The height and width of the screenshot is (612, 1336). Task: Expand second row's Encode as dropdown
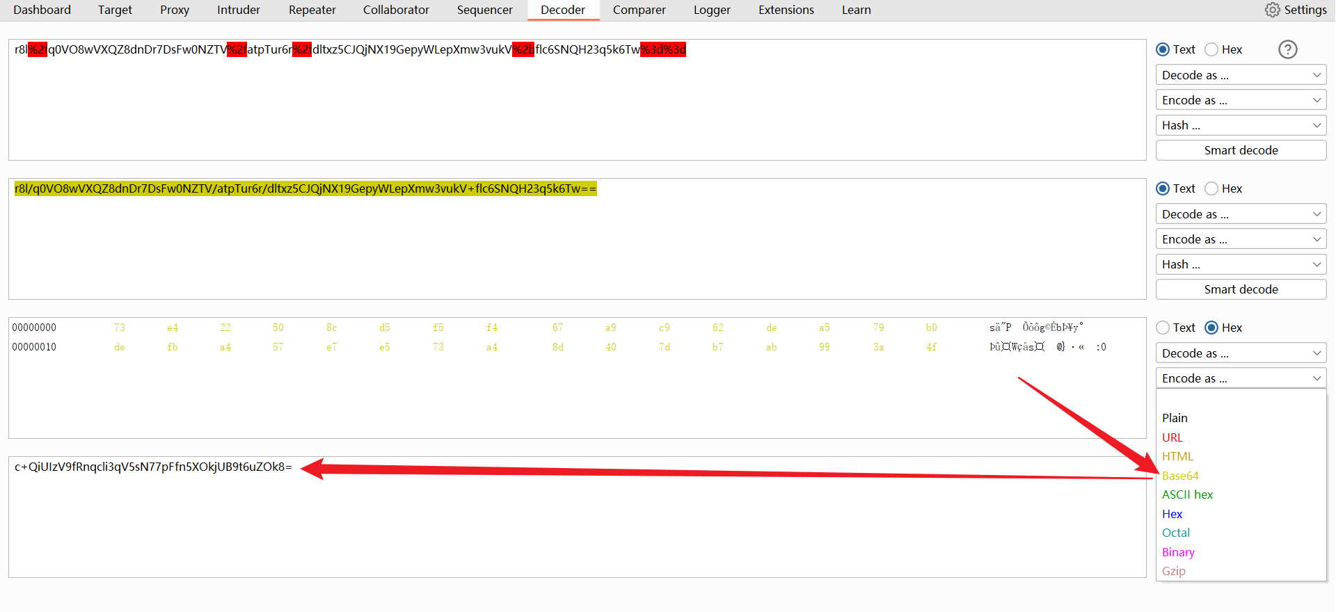pyautogui.click(x=1241, y=239)
